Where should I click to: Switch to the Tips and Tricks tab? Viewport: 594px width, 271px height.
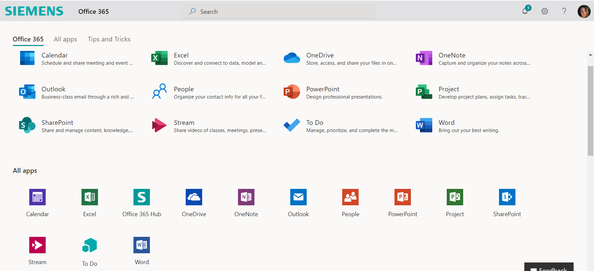click(109, 39)
